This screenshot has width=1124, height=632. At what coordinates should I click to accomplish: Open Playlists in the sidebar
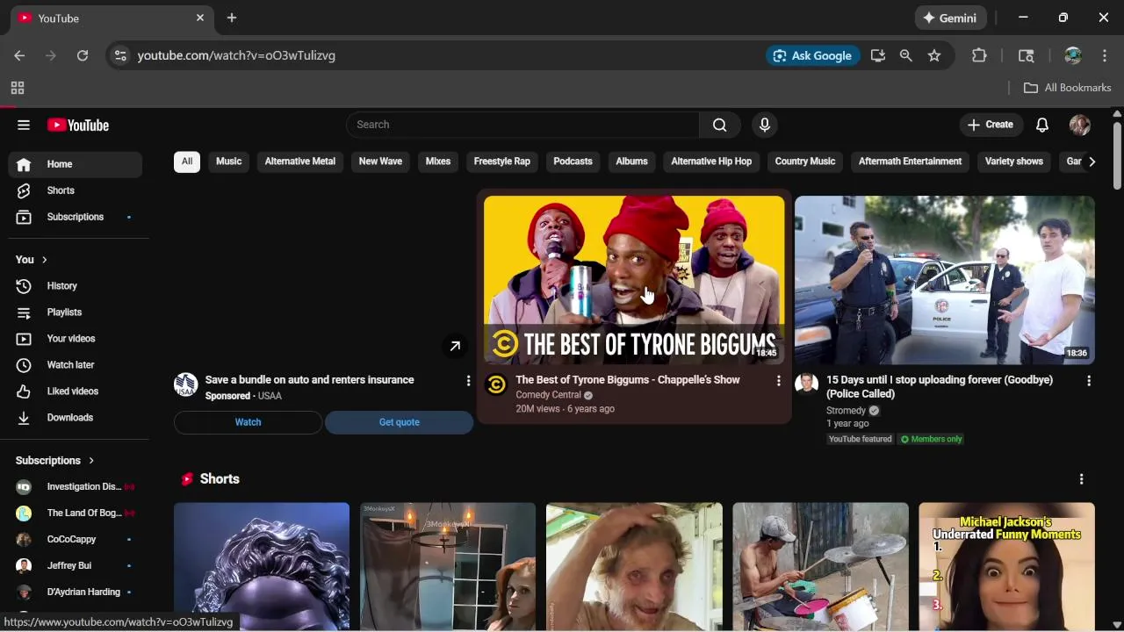[x=76, y=312]
